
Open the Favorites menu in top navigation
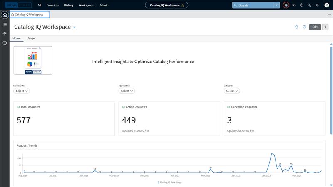click(x=52, y=5)
